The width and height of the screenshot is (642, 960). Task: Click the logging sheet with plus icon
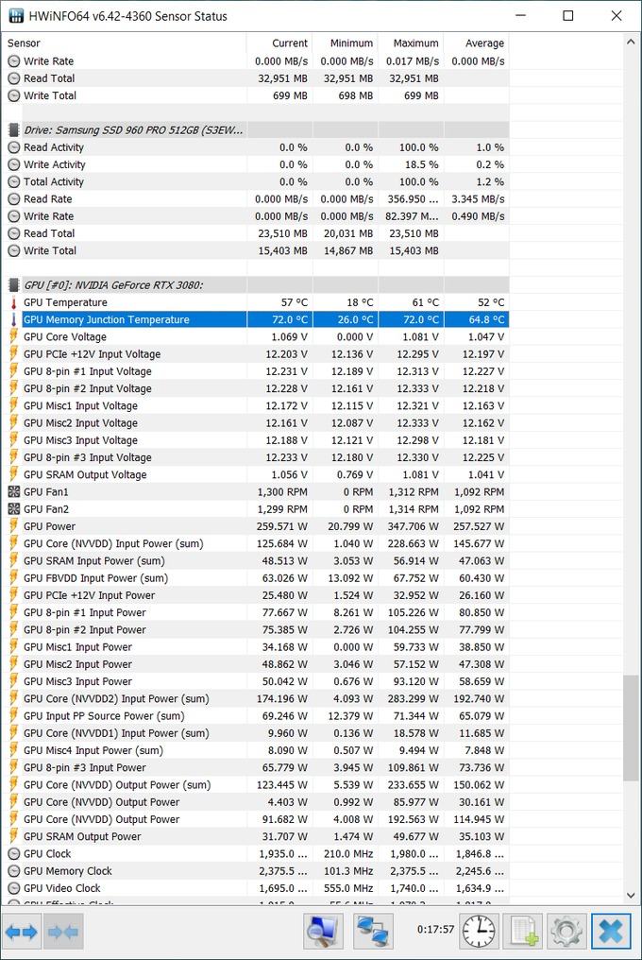tap(523, 932)
